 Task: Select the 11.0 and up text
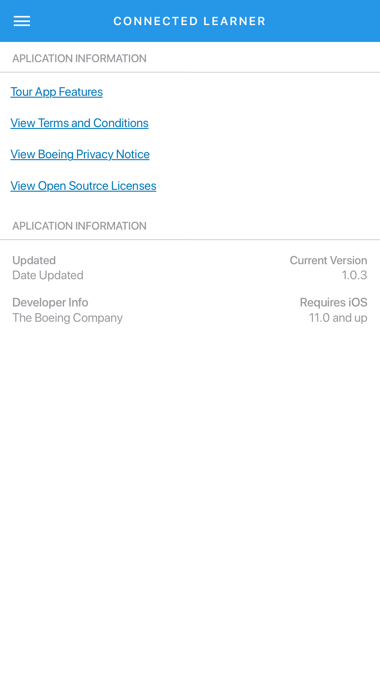(338, 318)
